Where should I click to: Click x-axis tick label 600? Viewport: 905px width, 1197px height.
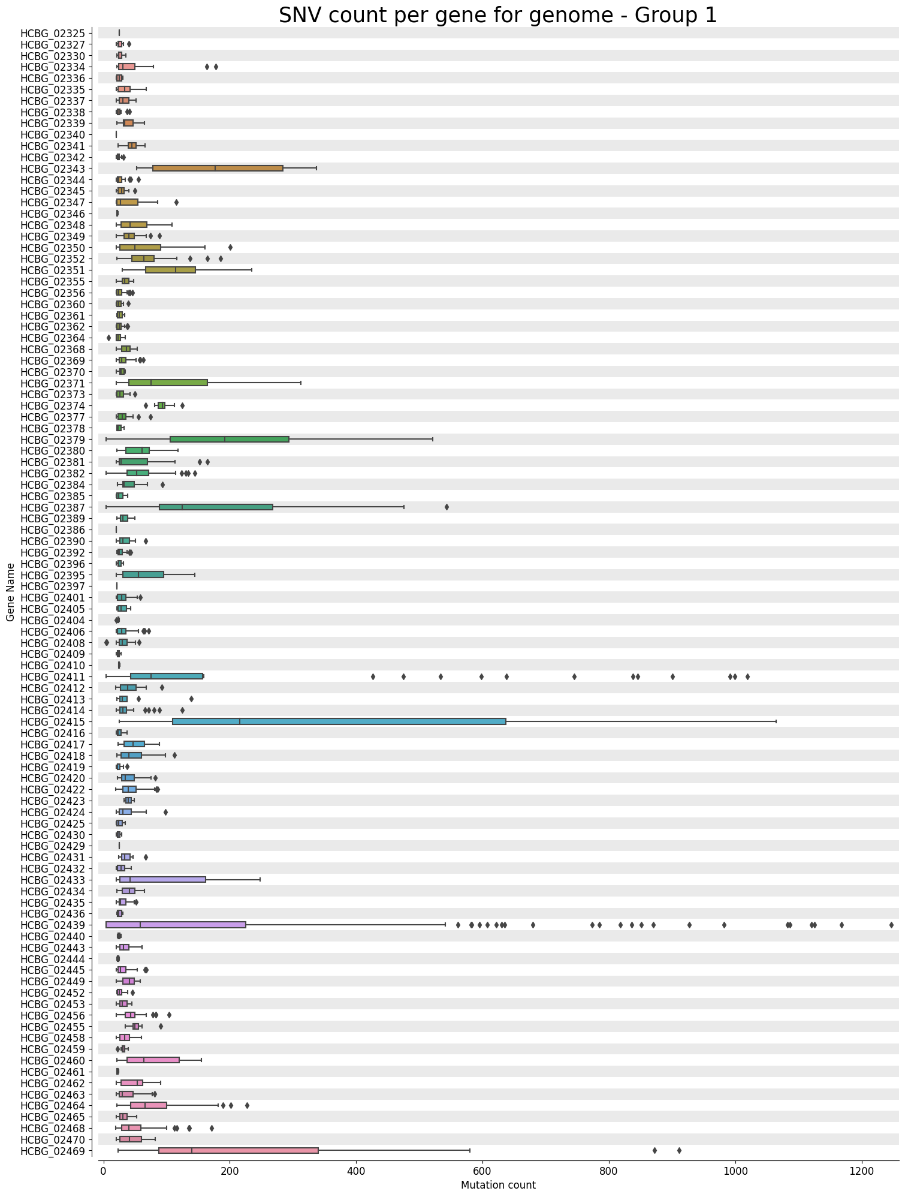tap(482, 1171)
